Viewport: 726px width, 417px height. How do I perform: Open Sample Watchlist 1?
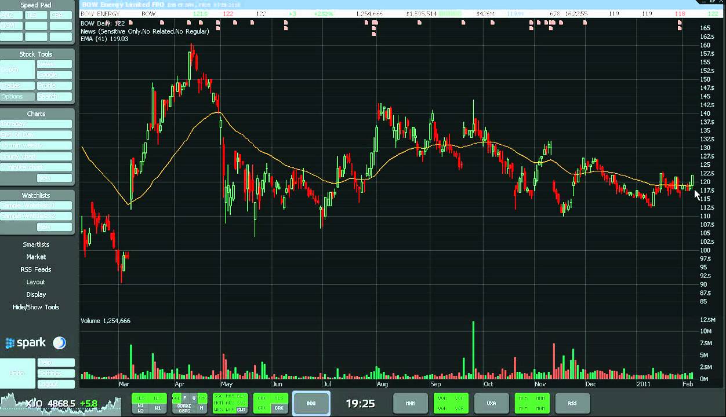pos(36,206)
